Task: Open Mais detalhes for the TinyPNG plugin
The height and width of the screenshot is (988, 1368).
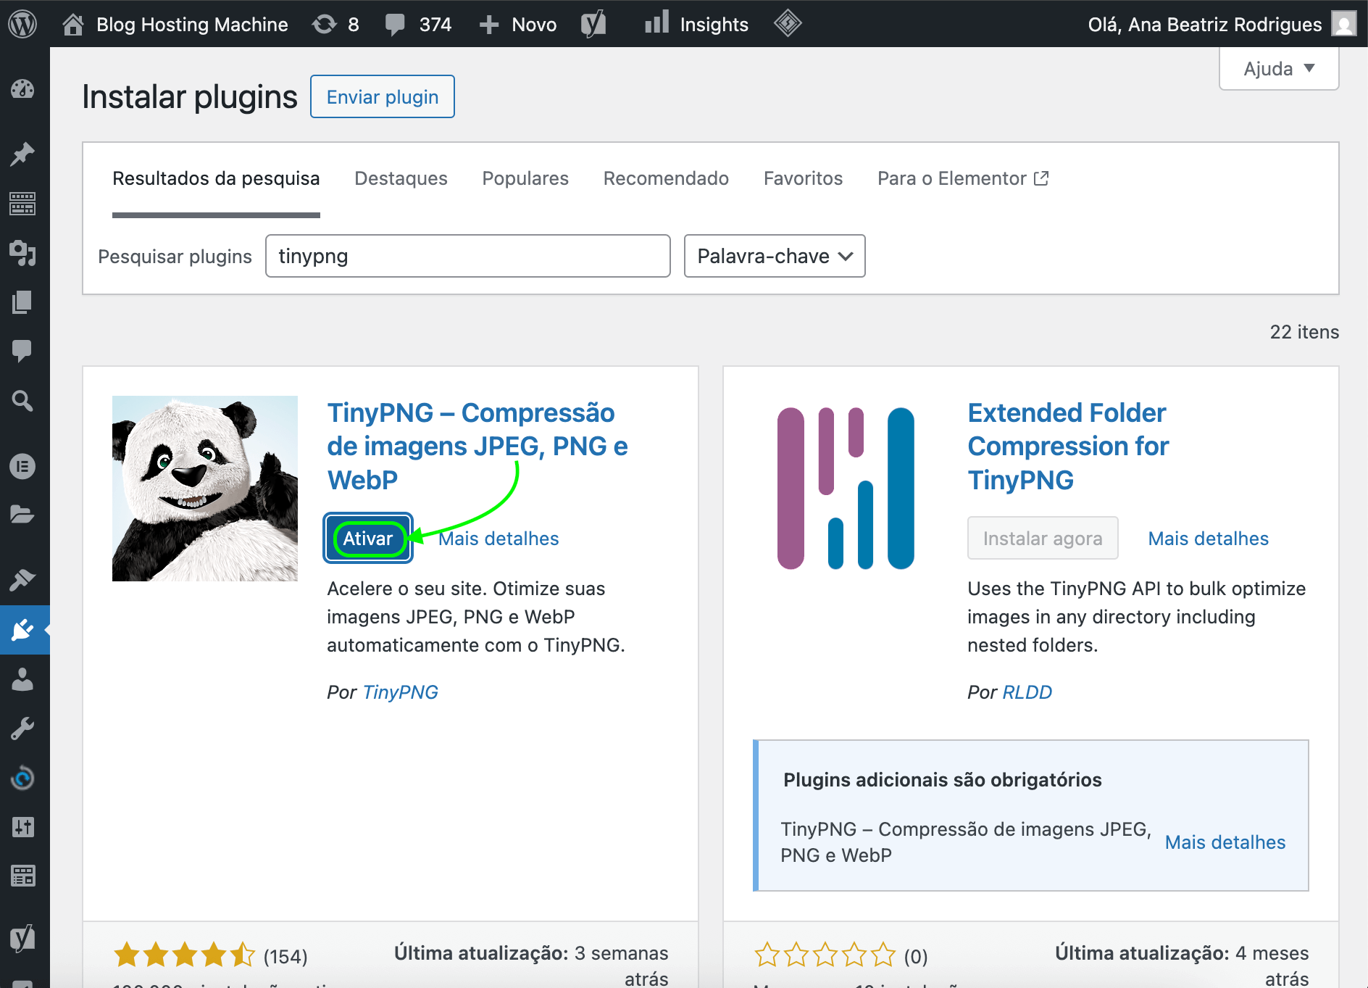Action: [499, 539]
